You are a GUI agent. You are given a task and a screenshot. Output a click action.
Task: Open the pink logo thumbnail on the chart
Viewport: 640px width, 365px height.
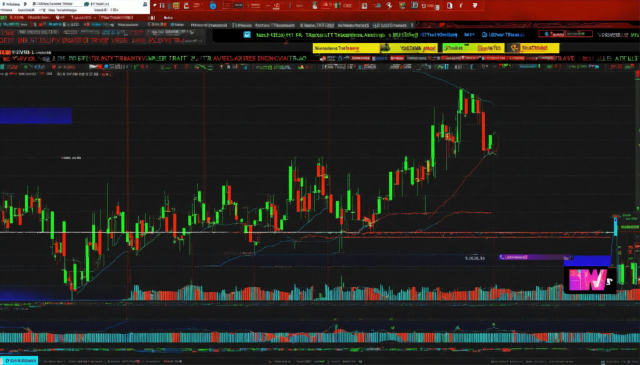pyautogui.click(x=590, y=280)
